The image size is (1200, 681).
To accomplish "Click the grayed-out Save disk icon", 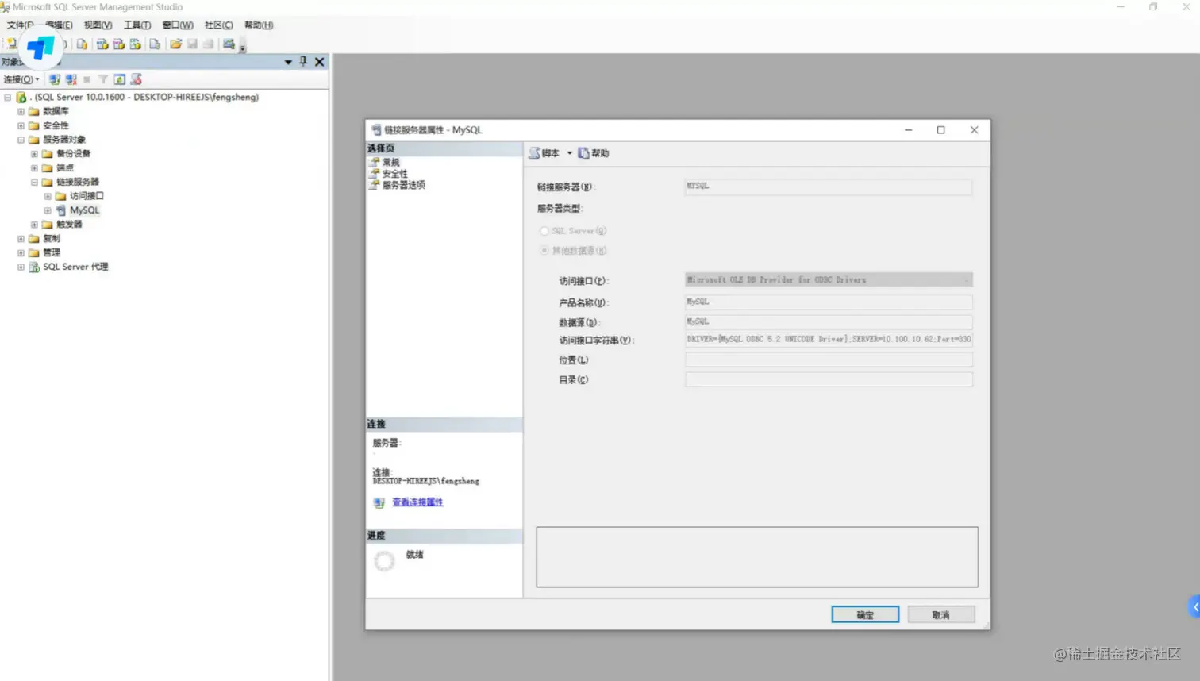I will (x=192, y=44).
